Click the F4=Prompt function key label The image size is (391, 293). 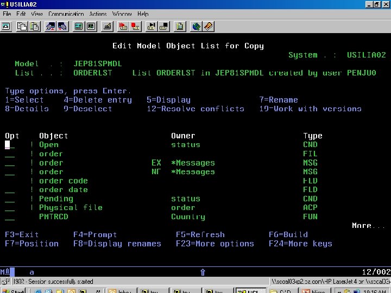[x=95, y=235]
